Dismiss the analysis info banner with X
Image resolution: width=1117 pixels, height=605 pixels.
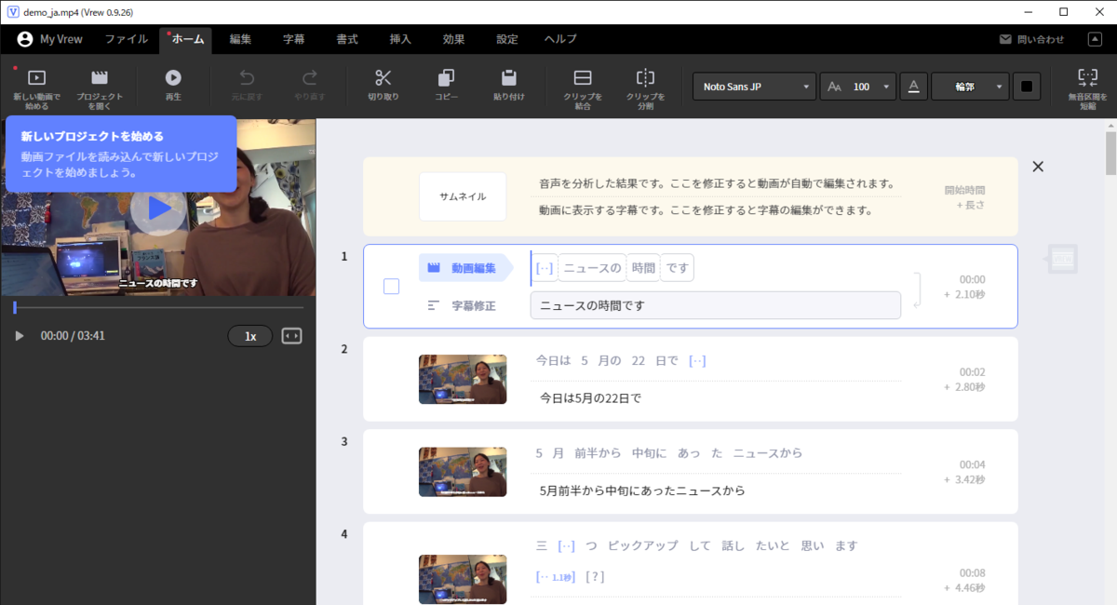[x=1038, y=166]
